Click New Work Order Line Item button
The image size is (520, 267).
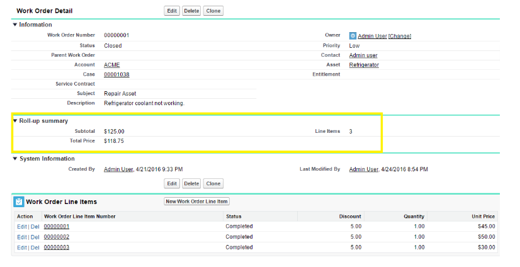[x=197, y=202]
